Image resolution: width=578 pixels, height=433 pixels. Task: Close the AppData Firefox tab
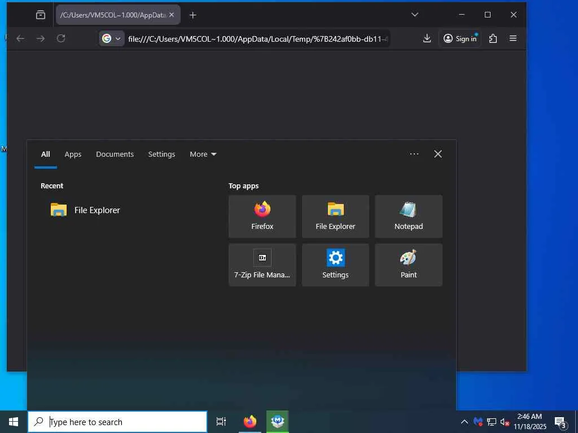point(172,15)
